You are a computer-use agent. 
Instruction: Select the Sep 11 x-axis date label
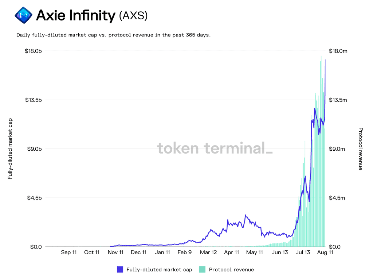(69, 252)
